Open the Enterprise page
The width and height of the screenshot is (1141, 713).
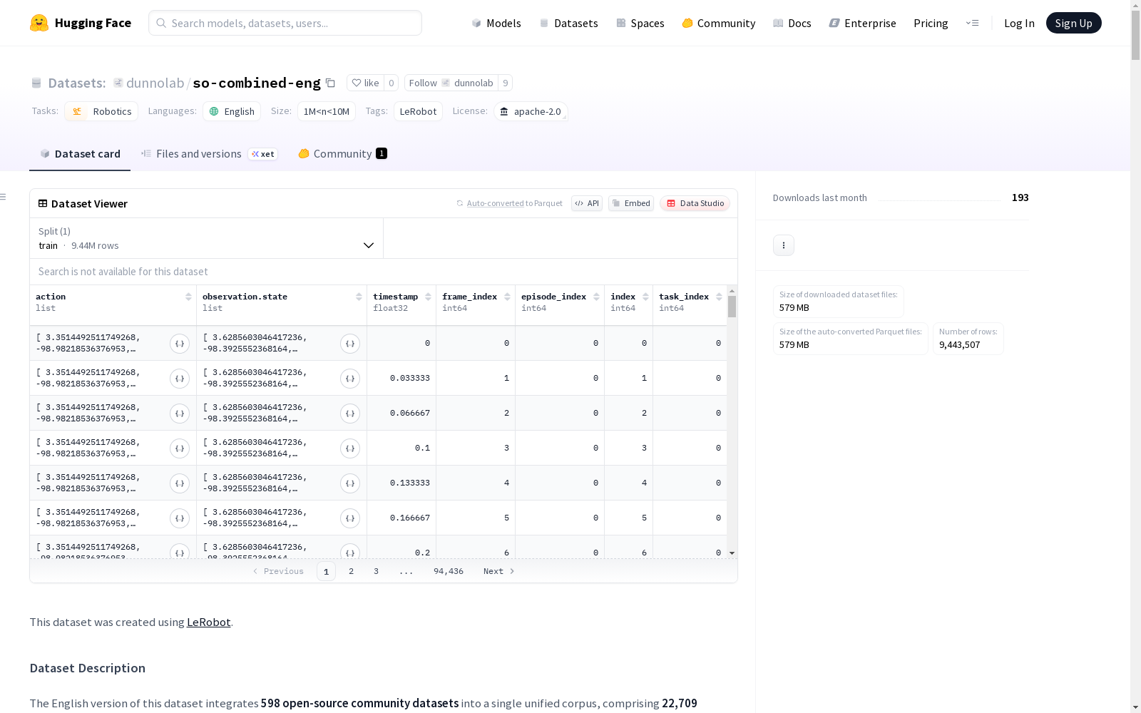tap(863, 23)
